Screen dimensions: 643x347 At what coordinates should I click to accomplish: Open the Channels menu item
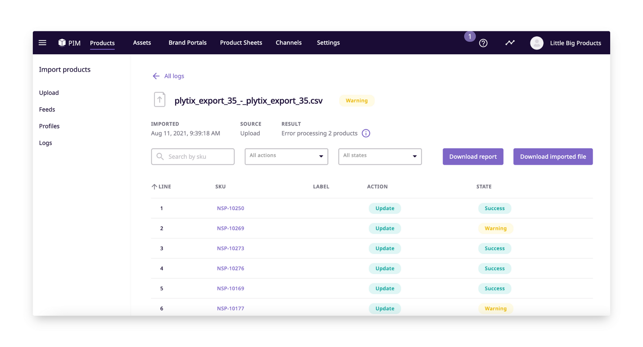[x=288, y=42]
